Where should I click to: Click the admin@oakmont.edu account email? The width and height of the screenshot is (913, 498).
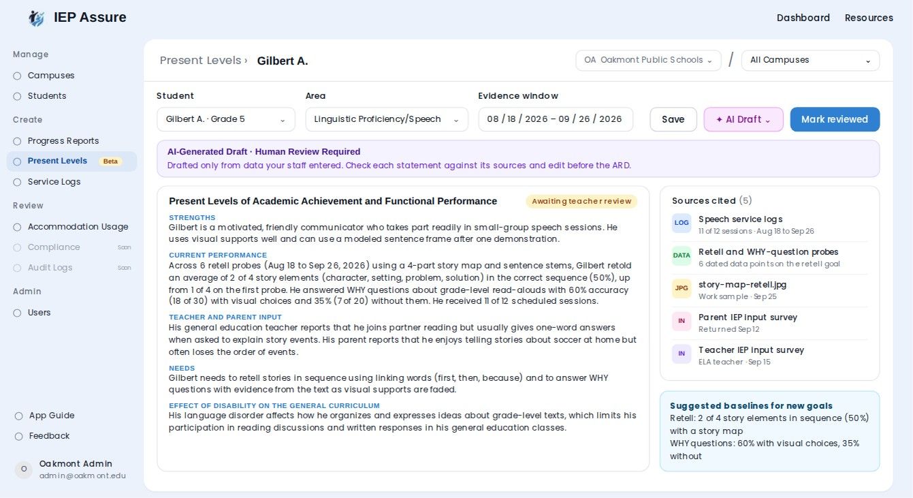point(82,476)
